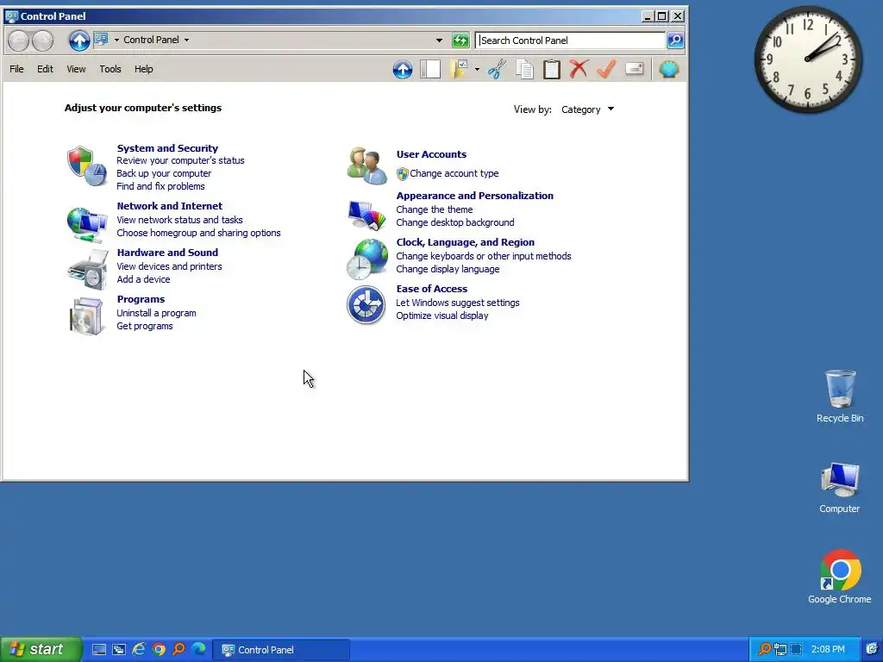Screen dimensions: 883x662
Task: Click the Appearance and Personalization monitor icon
Action: [x=366, y=214]
